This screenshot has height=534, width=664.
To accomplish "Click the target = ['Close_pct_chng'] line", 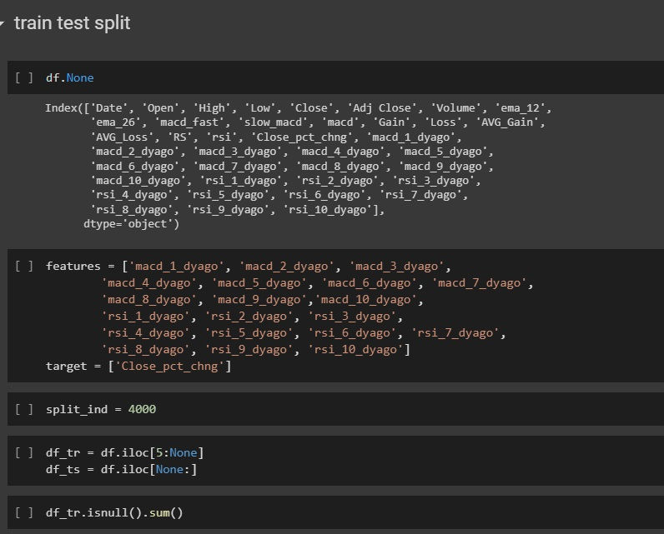I will pos(138,367).
